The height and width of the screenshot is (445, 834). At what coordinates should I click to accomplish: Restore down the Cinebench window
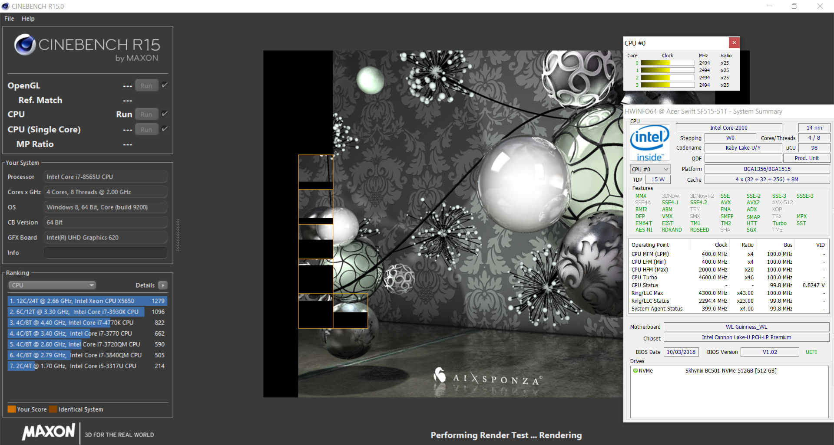pos(794,6)
